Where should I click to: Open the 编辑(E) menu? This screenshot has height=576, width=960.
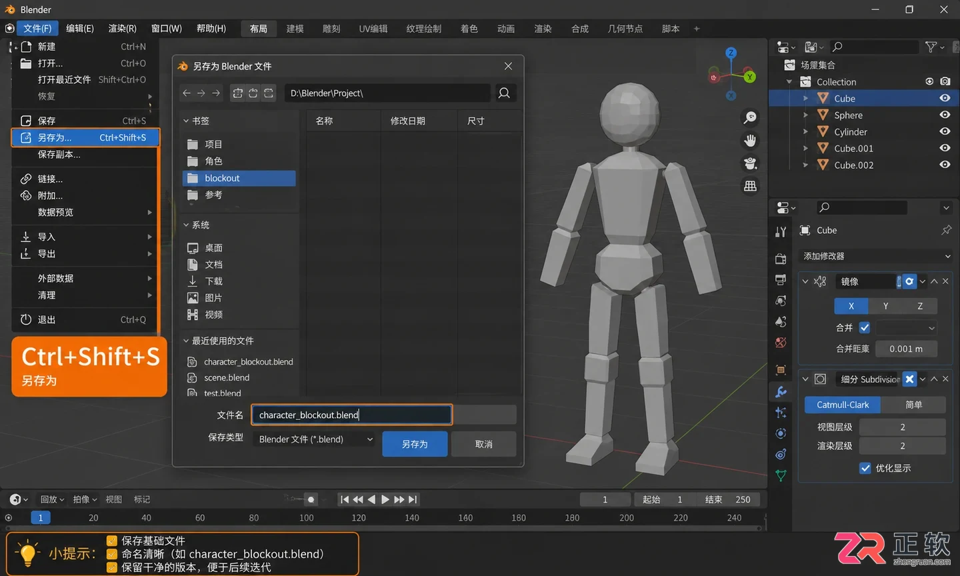[80, 28]
